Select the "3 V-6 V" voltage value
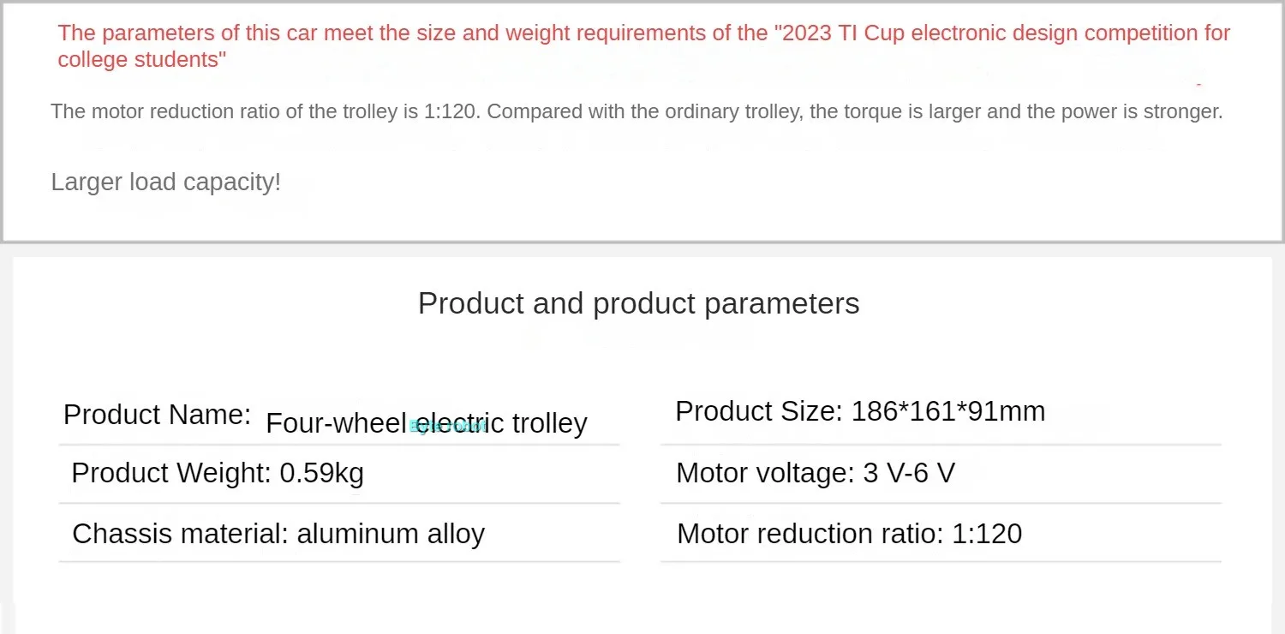 (909, 473)
